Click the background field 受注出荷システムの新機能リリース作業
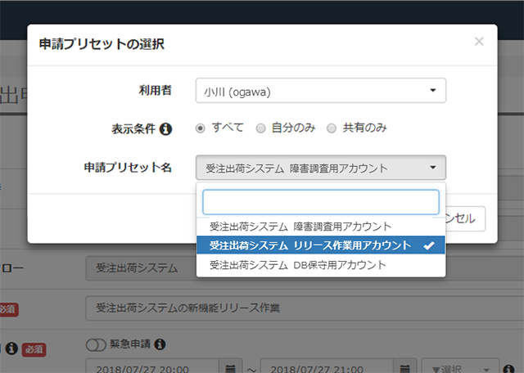Screen dimensions: 524x373 (x=305, y=308)
